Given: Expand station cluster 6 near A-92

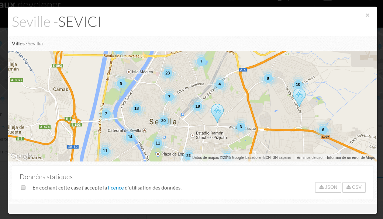Looking at the screenshot, I should 323,130.
